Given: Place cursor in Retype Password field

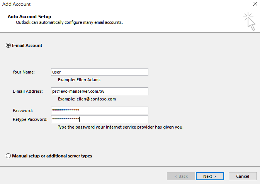Looking at the screenshot, I should coord(100,119).
